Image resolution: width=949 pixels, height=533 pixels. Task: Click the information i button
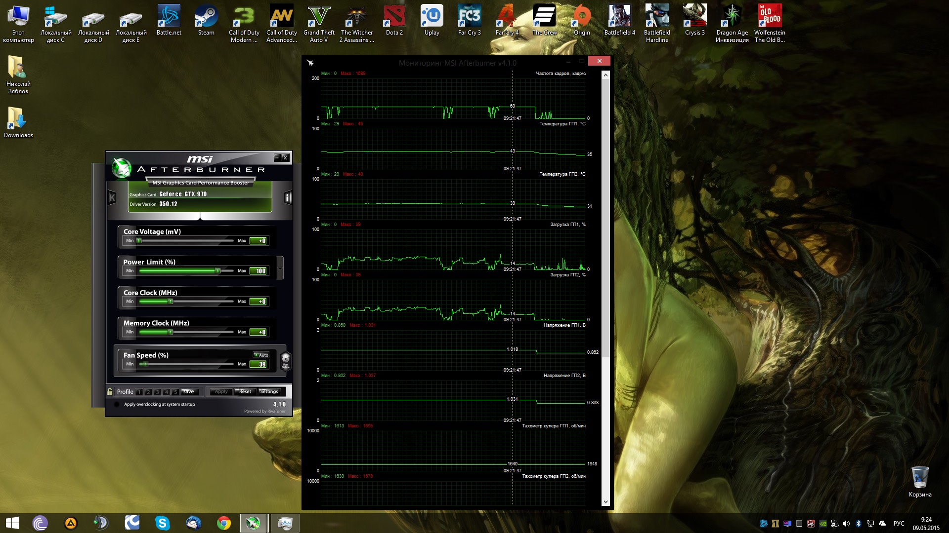click(x=288, y=198)
